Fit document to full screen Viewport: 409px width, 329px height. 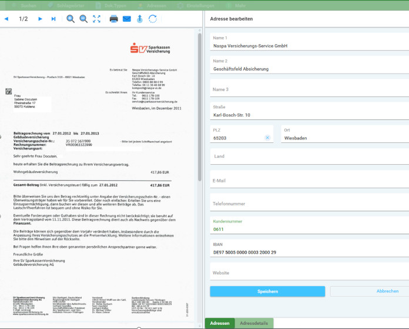coord(96,19)
